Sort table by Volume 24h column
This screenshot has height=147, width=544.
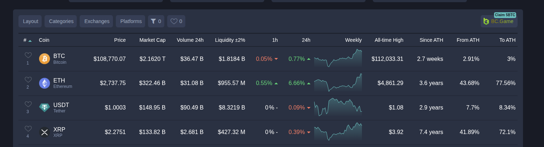(190, 40)
